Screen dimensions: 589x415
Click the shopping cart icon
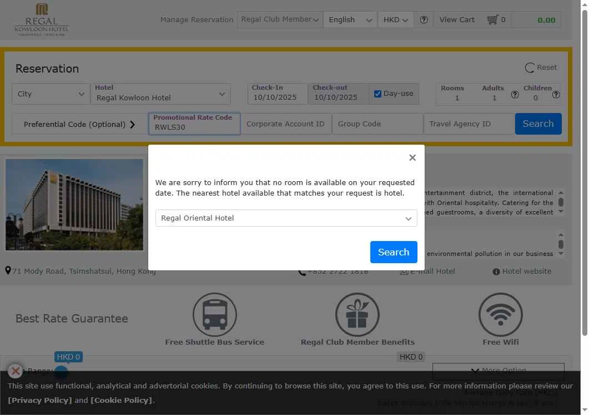492,19
